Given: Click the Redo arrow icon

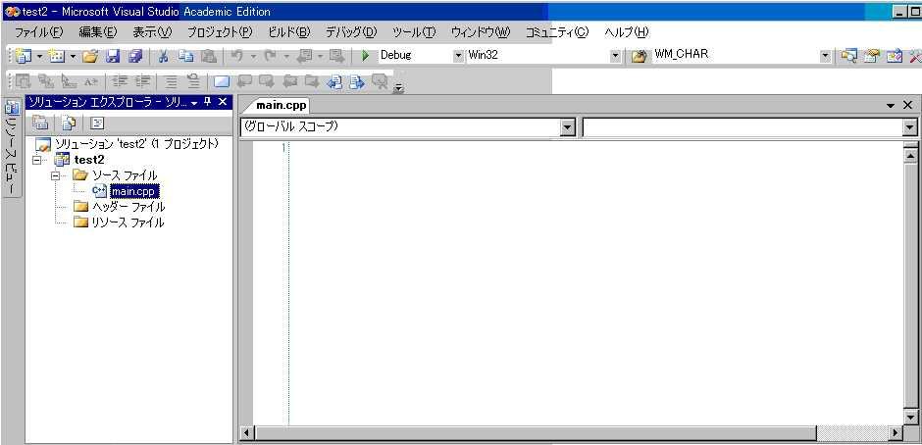Looking at the screenshot, I should coord(271,56).
